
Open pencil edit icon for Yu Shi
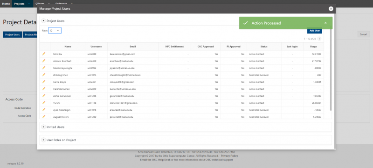click(43, 102)
